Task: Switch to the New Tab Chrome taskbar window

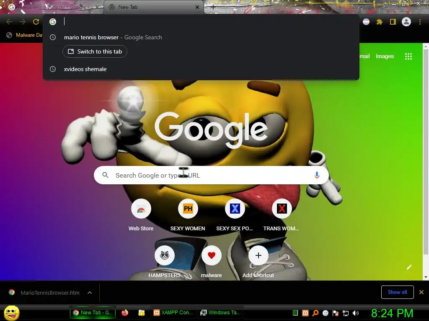Action: tap(93, 313)
